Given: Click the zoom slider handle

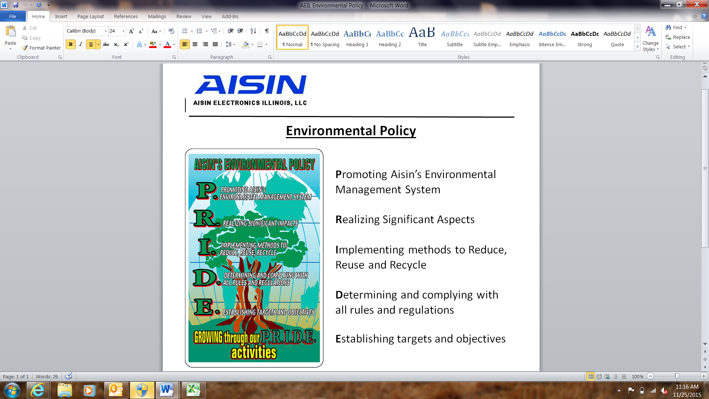Looking at the screenshot, I should 677,376.
